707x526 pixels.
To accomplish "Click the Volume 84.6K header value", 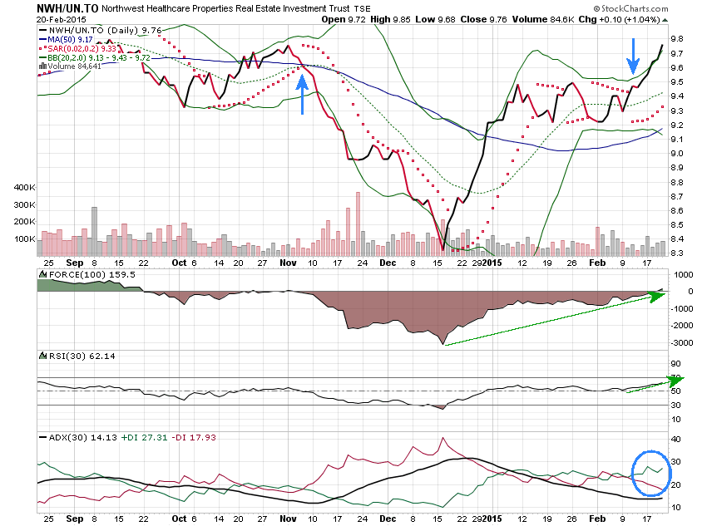I will [543, 19].
